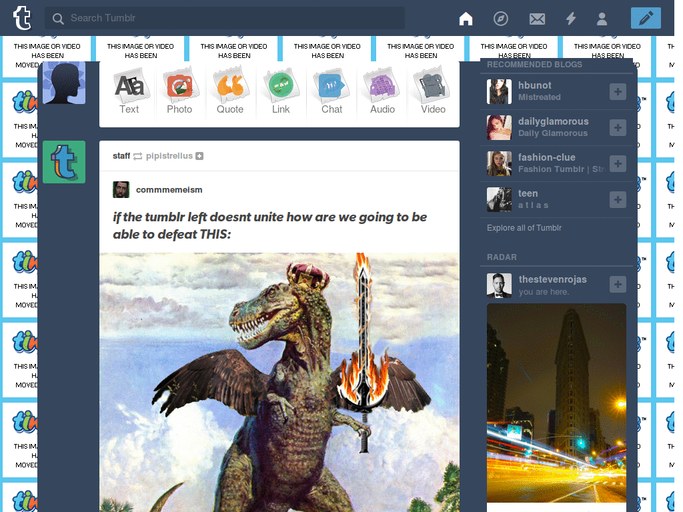Screen dimensions: 683x512
Task: Create a new Chat post
Action: 331,91
